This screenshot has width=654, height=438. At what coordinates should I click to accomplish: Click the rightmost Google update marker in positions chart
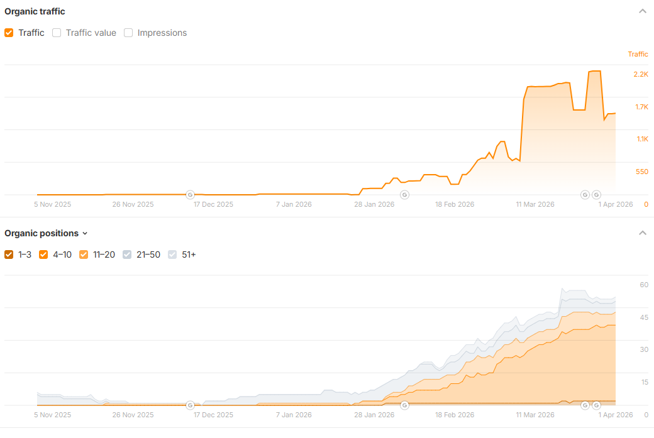(596, 405)
